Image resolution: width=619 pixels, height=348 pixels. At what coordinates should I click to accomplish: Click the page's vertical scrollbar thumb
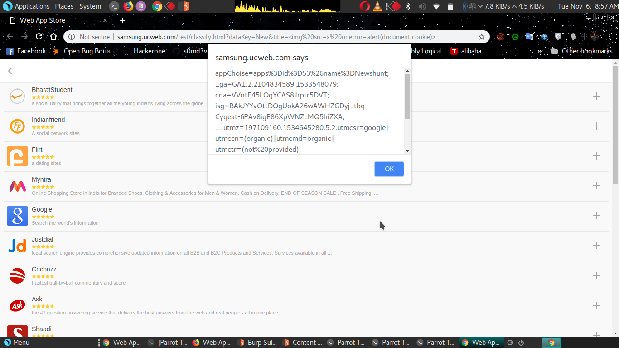(x=615, y=125)
